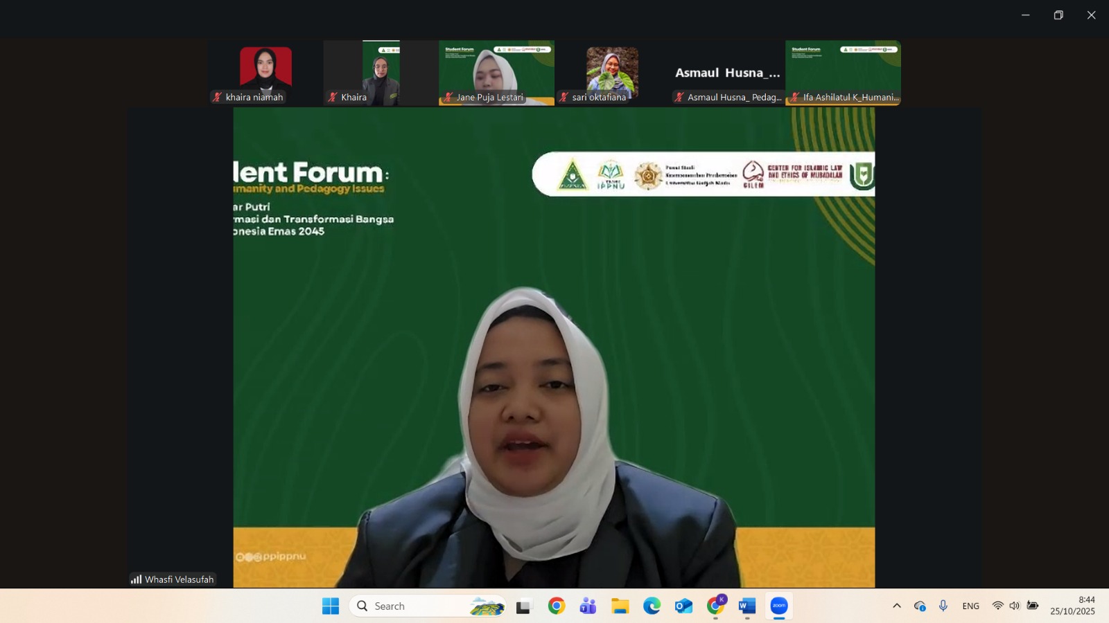Click the microphone icon in system tray

coord(943,606)
